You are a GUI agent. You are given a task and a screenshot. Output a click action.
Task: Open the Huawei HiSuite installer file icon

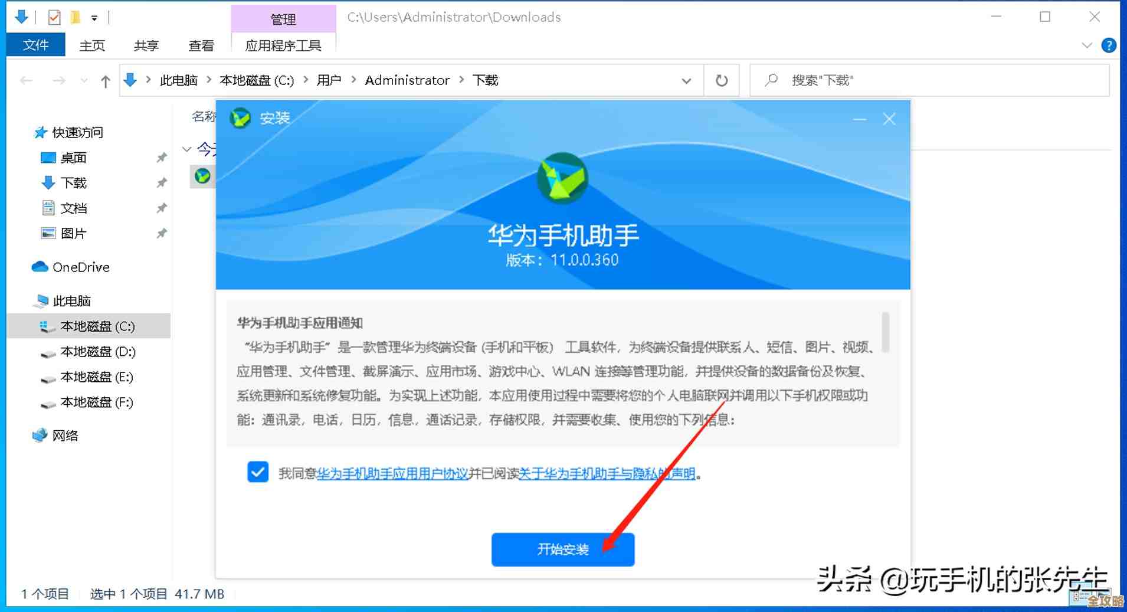[x=201, y=176]
